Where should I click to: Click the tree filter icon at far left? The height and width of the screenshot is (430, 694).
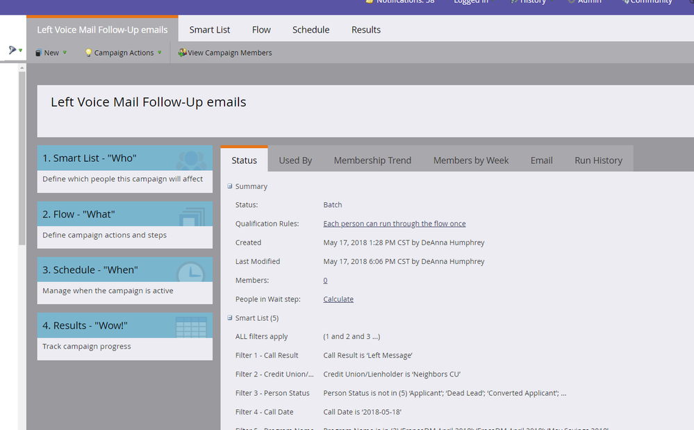(x=12, y=50)
